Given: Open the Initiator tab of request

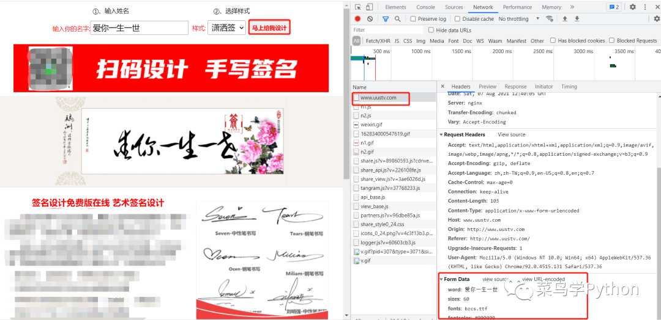Looking at the screenshot, I should pos(544,87).
